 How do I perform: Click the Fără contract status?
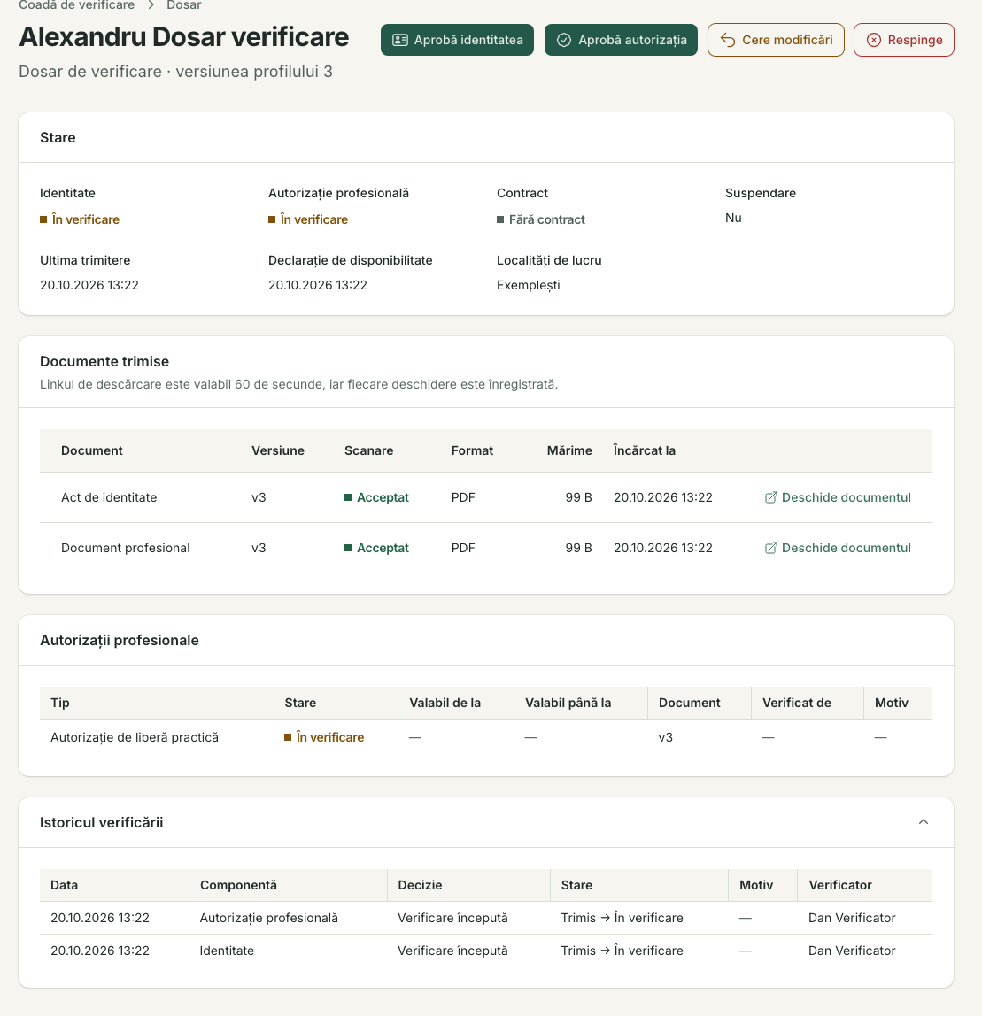click(x=540, y=219)
